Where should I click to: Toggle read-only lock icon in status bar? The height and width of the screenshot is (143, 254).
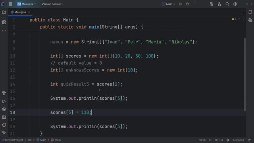pos(249,140)
